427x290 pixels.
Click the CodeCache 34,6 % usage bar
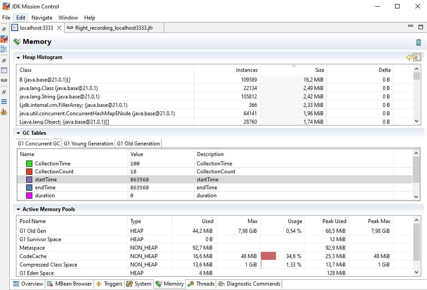click(268, 256)
